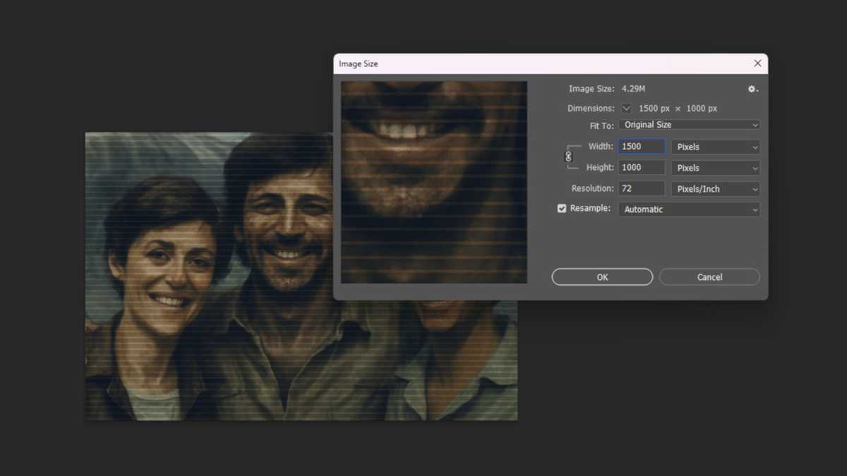Screen dimensions: 847x476
Task: Select the Resolution value field showing 72
Action: (641, 188)
